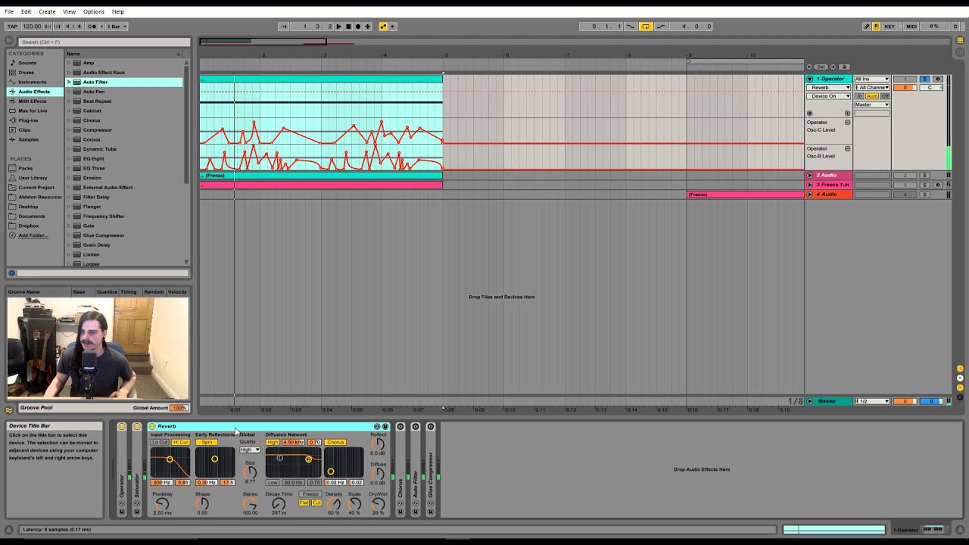Disable the Hi Cut filter in Reverb
The image size is (969, 545).
(180, 442)
